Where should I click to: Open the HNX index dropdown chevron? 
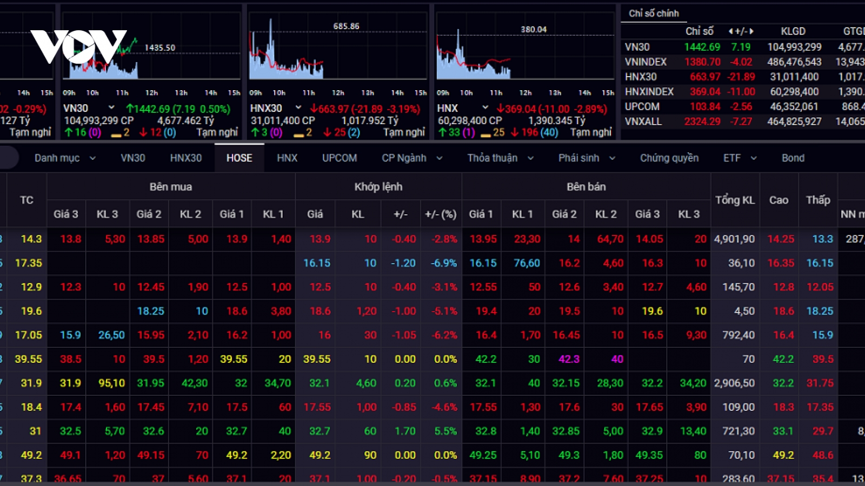(485, 108)
